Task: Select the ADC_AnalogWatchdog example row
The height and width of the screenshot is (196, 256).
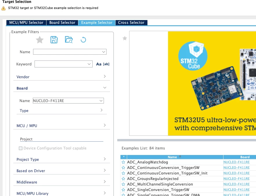Action: (x=188, y=162)
